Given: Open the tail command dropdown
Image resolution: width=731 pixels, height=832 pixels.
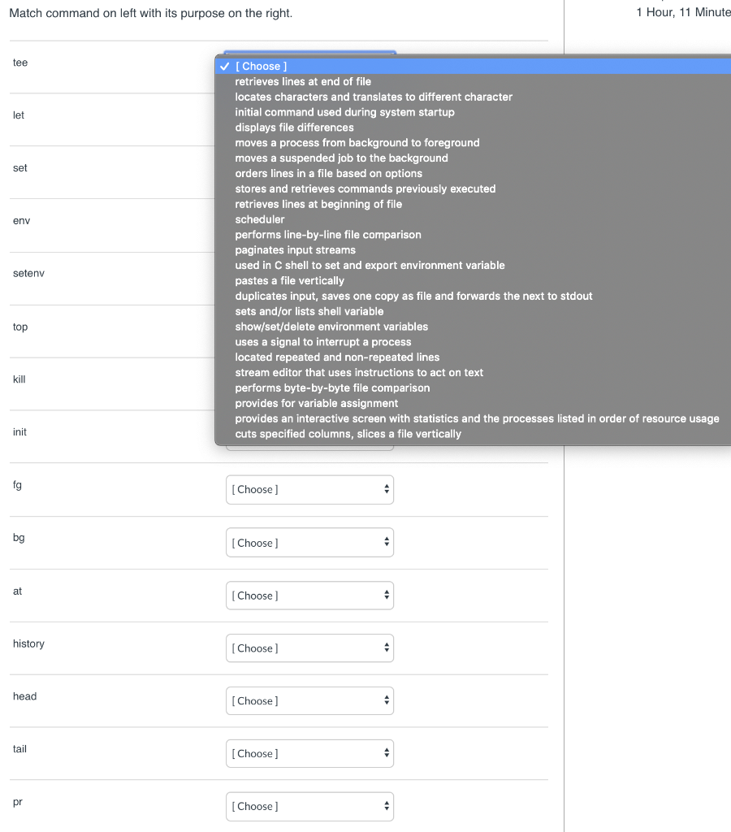Looking at the screenshot, I should click(x=309, y=753).
